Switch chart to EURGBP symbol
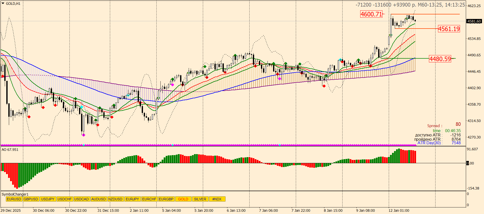Image resolution: width=484 pixels, height=214 pixels. coord(166,199)
